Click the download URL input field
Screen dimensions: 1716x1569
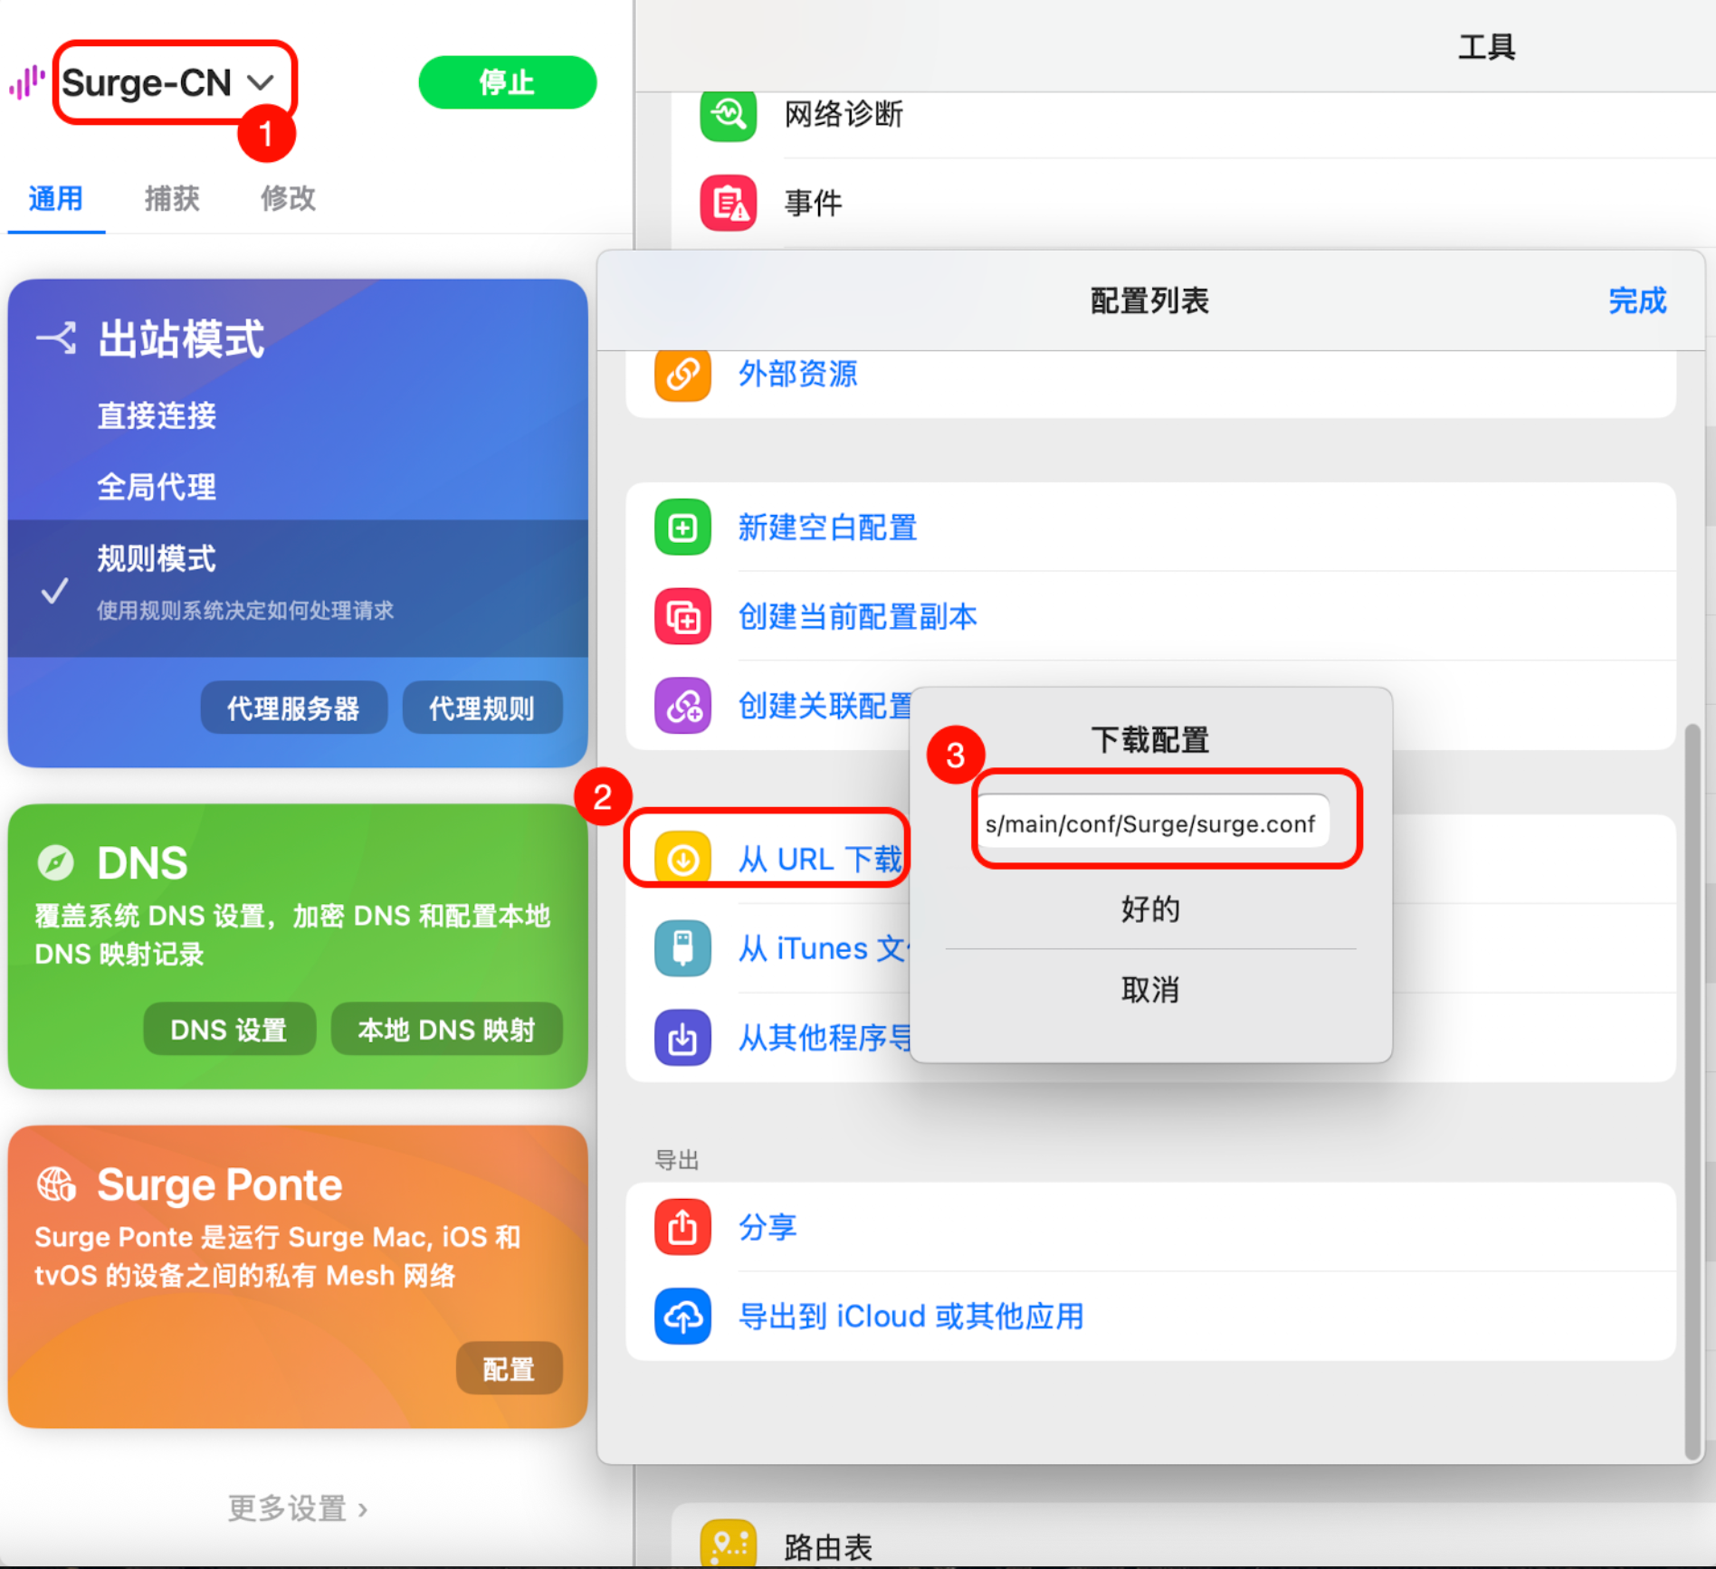[x=1153, y=823]
